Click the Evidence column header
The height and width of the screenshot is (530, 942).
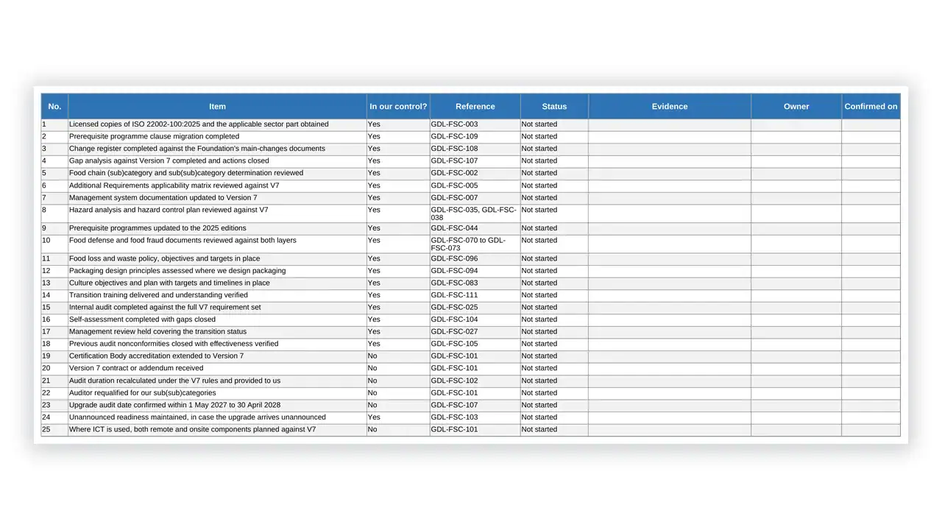click(670, 106)
